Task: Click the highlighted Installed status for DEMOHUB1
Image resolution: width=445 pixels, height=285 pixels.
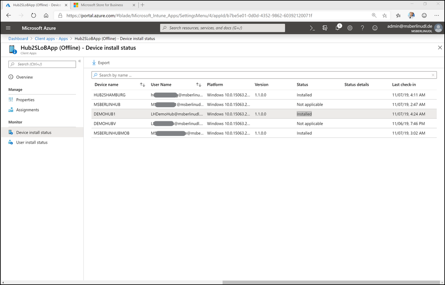Action: 304,114
